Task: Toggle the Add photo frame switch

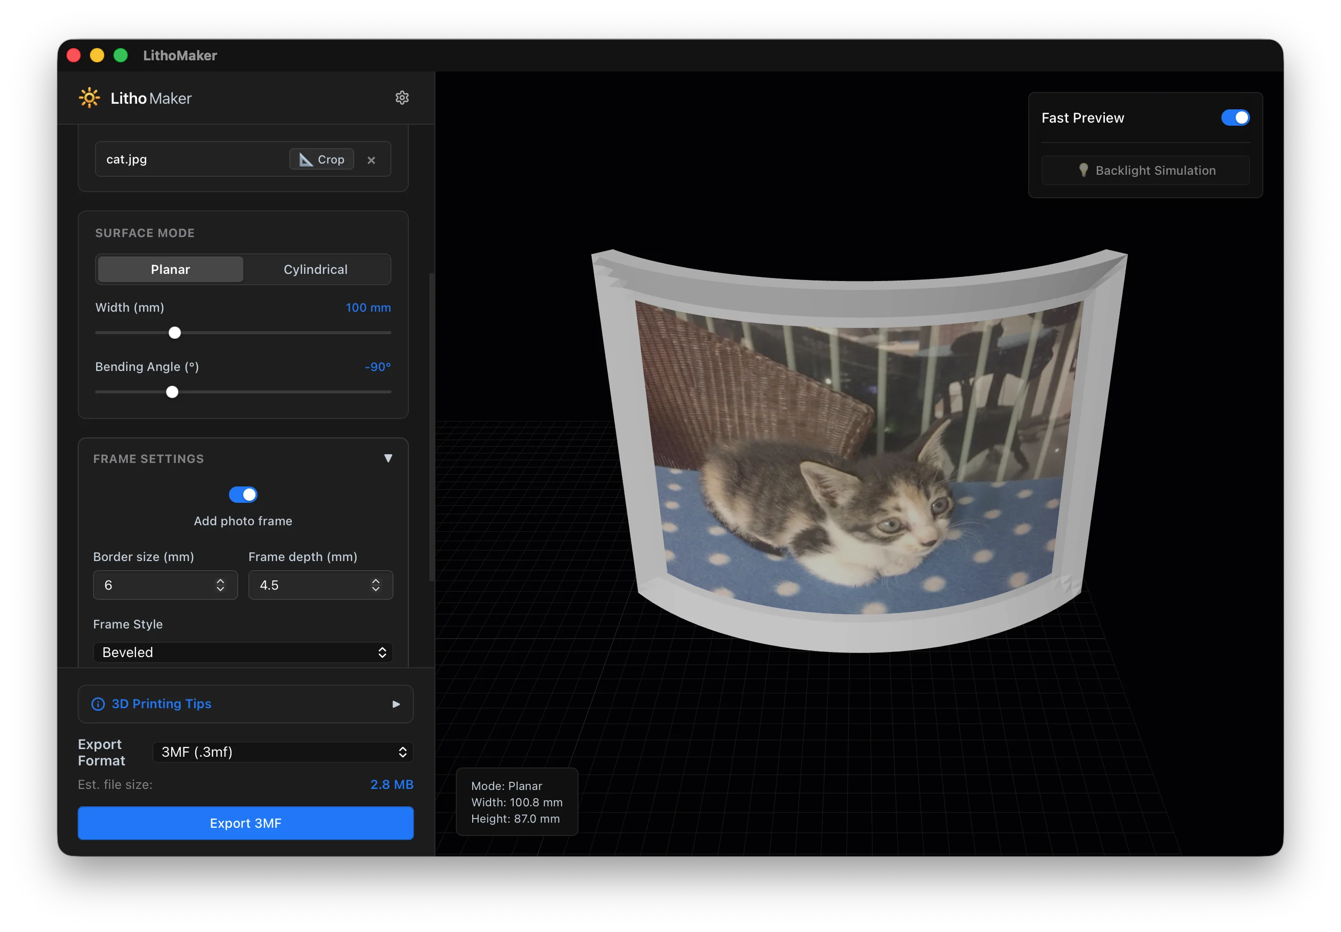Action: [243, 495]
